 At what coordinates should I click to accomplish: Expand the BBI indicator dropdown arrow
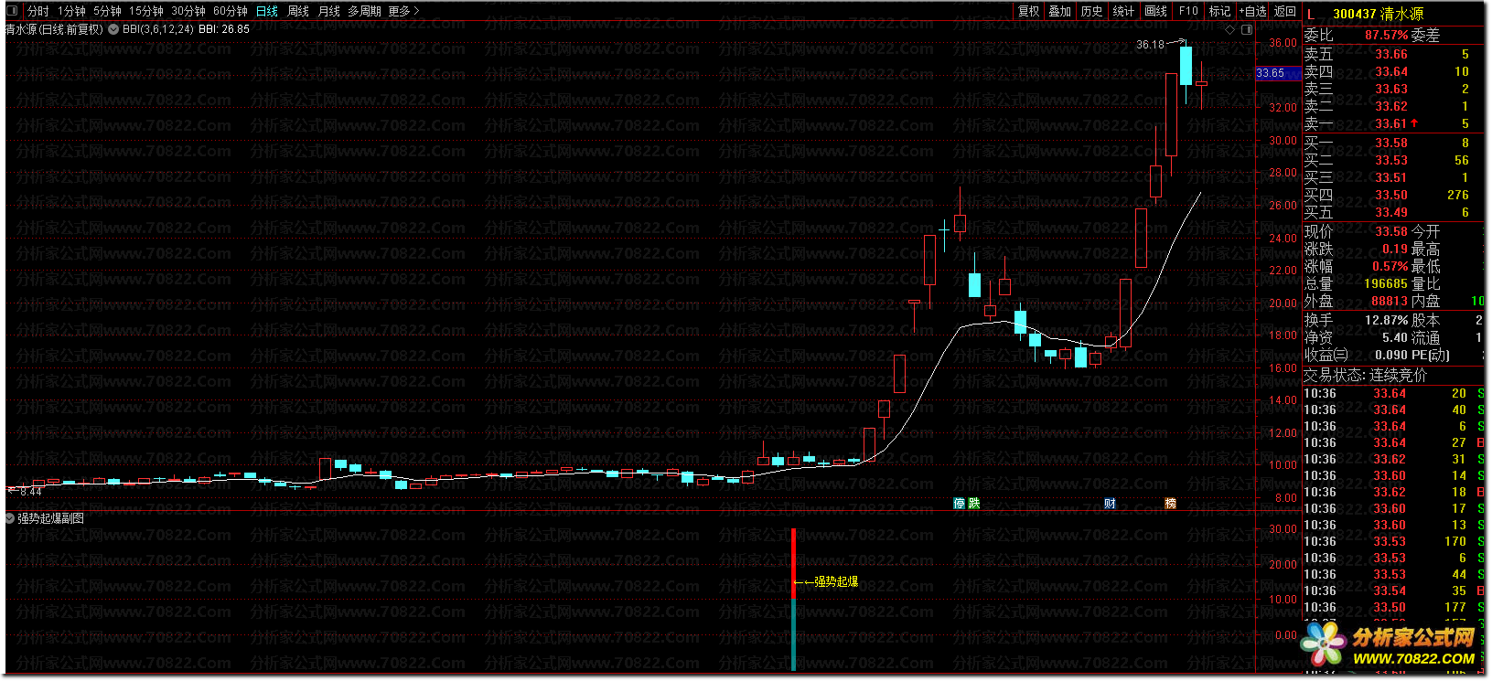point(113,29)
